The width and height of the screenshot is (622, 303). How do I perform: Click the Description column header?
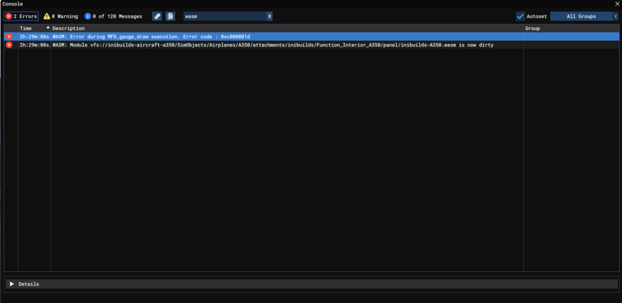[x=68, y=29]
